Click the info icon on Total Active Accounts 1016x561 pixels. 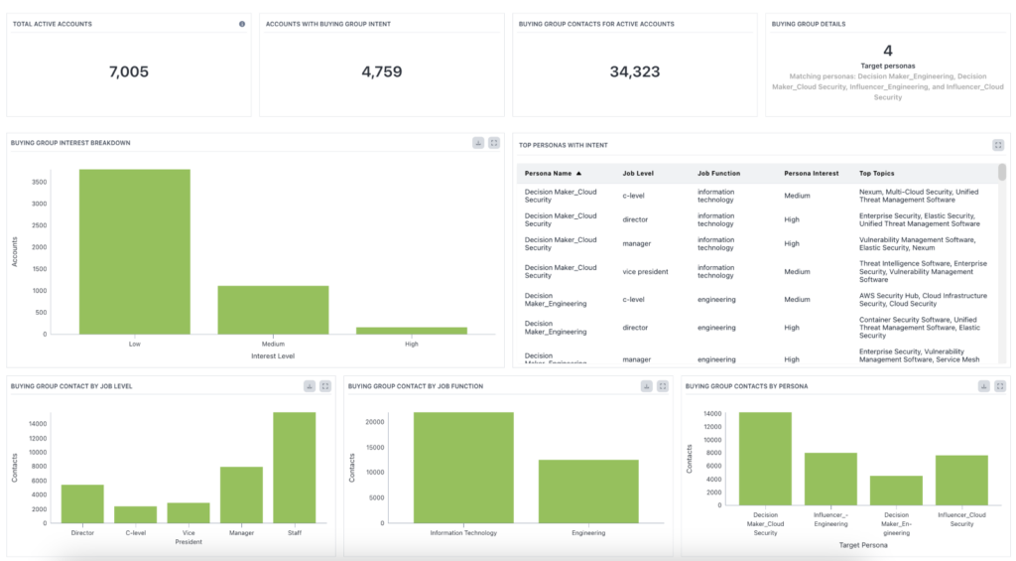pos(242,24)
